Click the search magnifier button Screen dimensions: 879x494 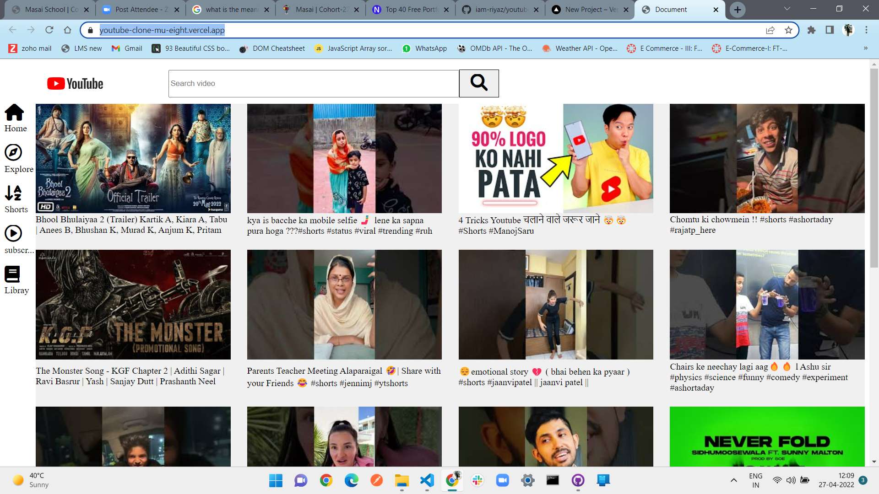478,83
